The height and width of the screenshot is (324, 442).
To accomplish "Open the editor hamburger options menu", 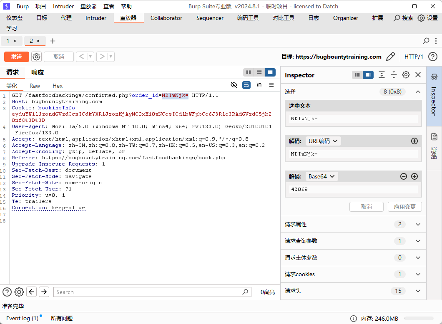I will [271, 85].
